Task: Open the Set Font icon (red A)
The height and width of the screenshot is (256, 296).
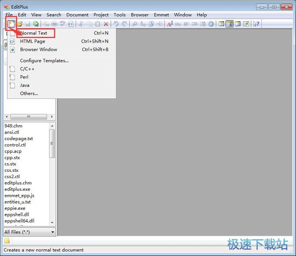Action: pos(170,24)
